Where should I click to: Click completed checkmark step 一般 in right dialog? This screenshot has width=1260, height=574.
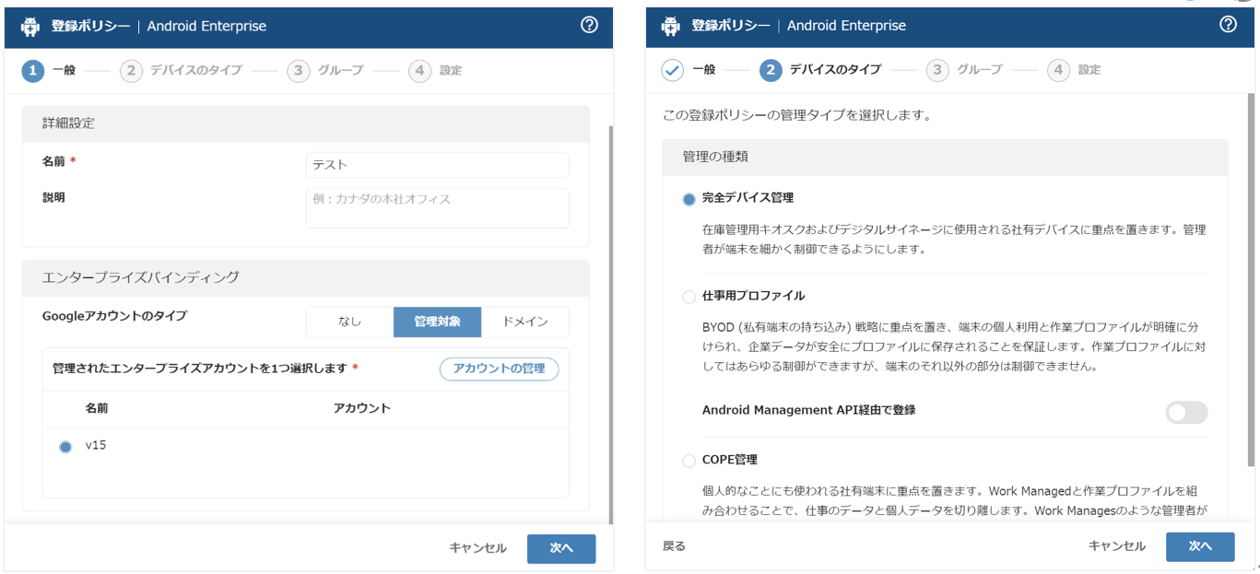(x=673, y=70)
